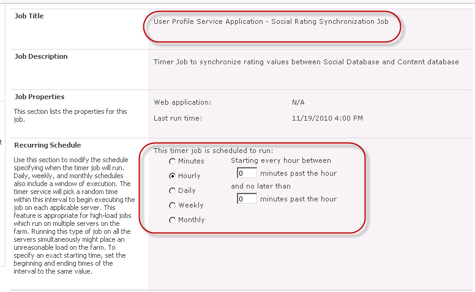475x292 pixels.
Task: Click the no later than minutes field
Action: (x=247, y=199)
